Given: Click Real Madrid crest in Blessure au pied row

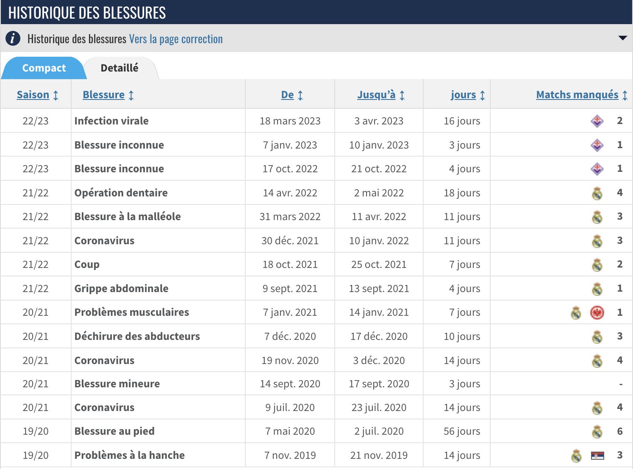Looking at the screenshot, I should 597,432.
